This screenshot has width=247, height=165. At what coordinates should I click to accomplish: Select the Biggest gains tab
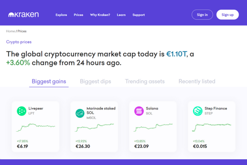tap(49, 81)
